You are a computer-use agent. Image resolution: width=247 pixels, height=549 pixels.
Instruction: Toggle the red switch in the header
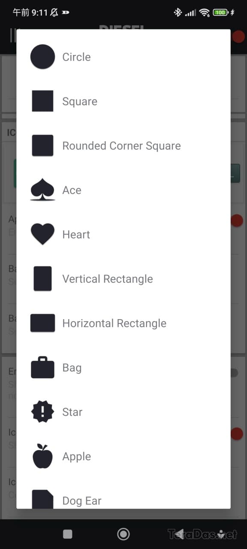238,36
